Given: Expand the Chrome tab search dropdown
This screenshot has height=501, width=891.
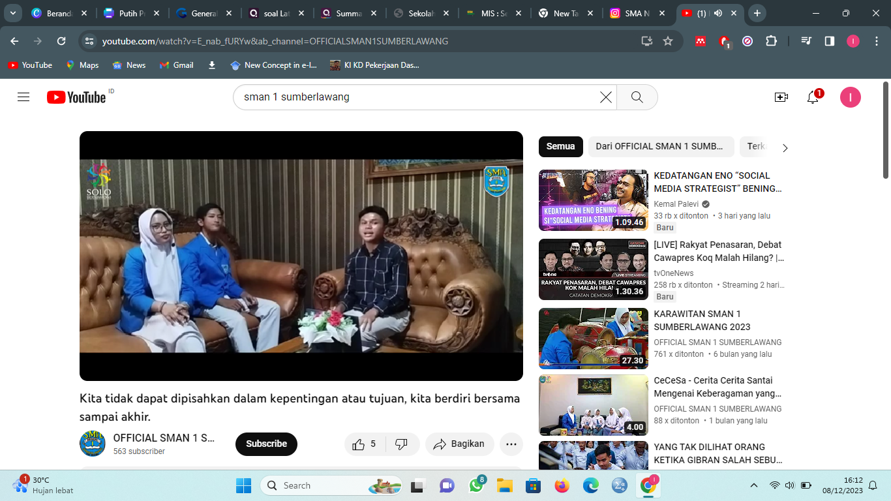Looking at the screenshot, I should 12,13.
